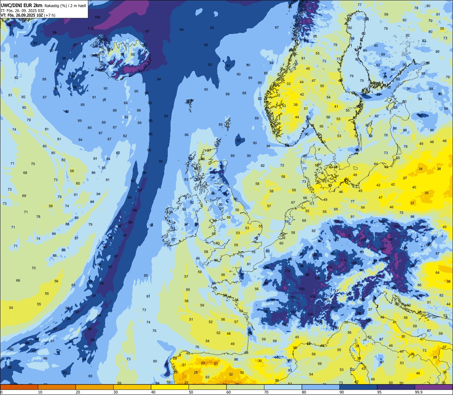Select the legend swatch between 30 and 40

coord(132,387)
